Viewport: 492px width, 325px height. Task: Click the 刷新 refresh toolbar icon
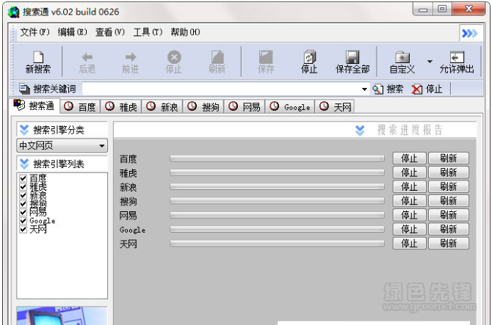[217, 57]
